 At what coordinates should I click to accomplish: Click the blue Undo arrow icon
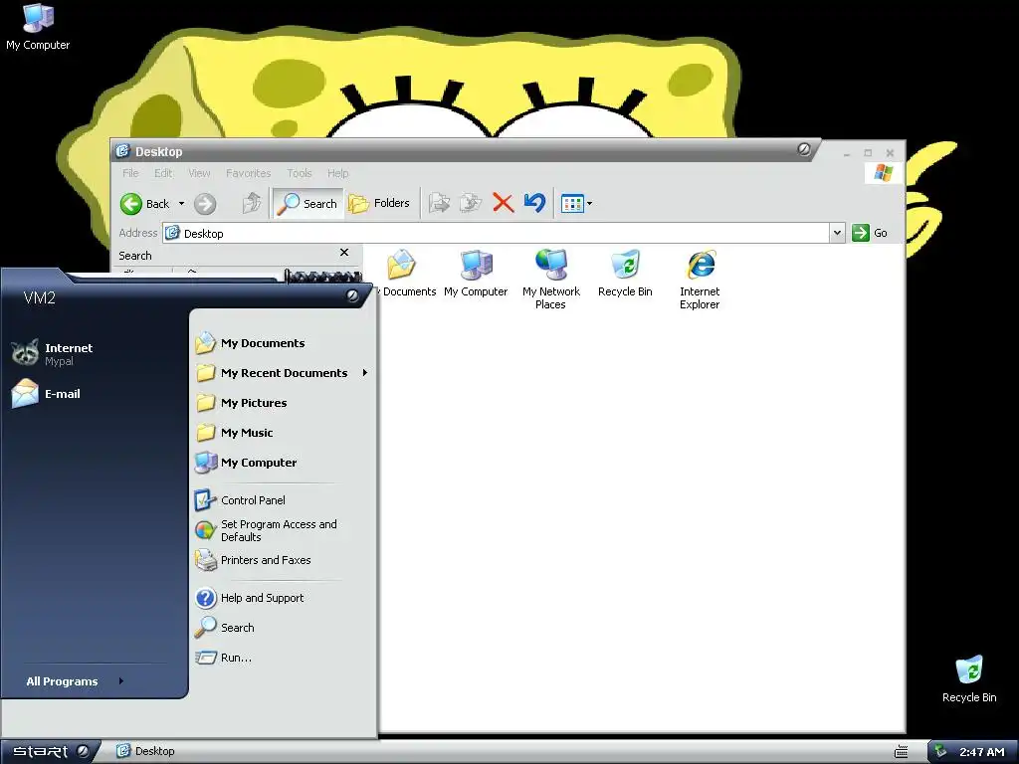[x=534, y=203]
